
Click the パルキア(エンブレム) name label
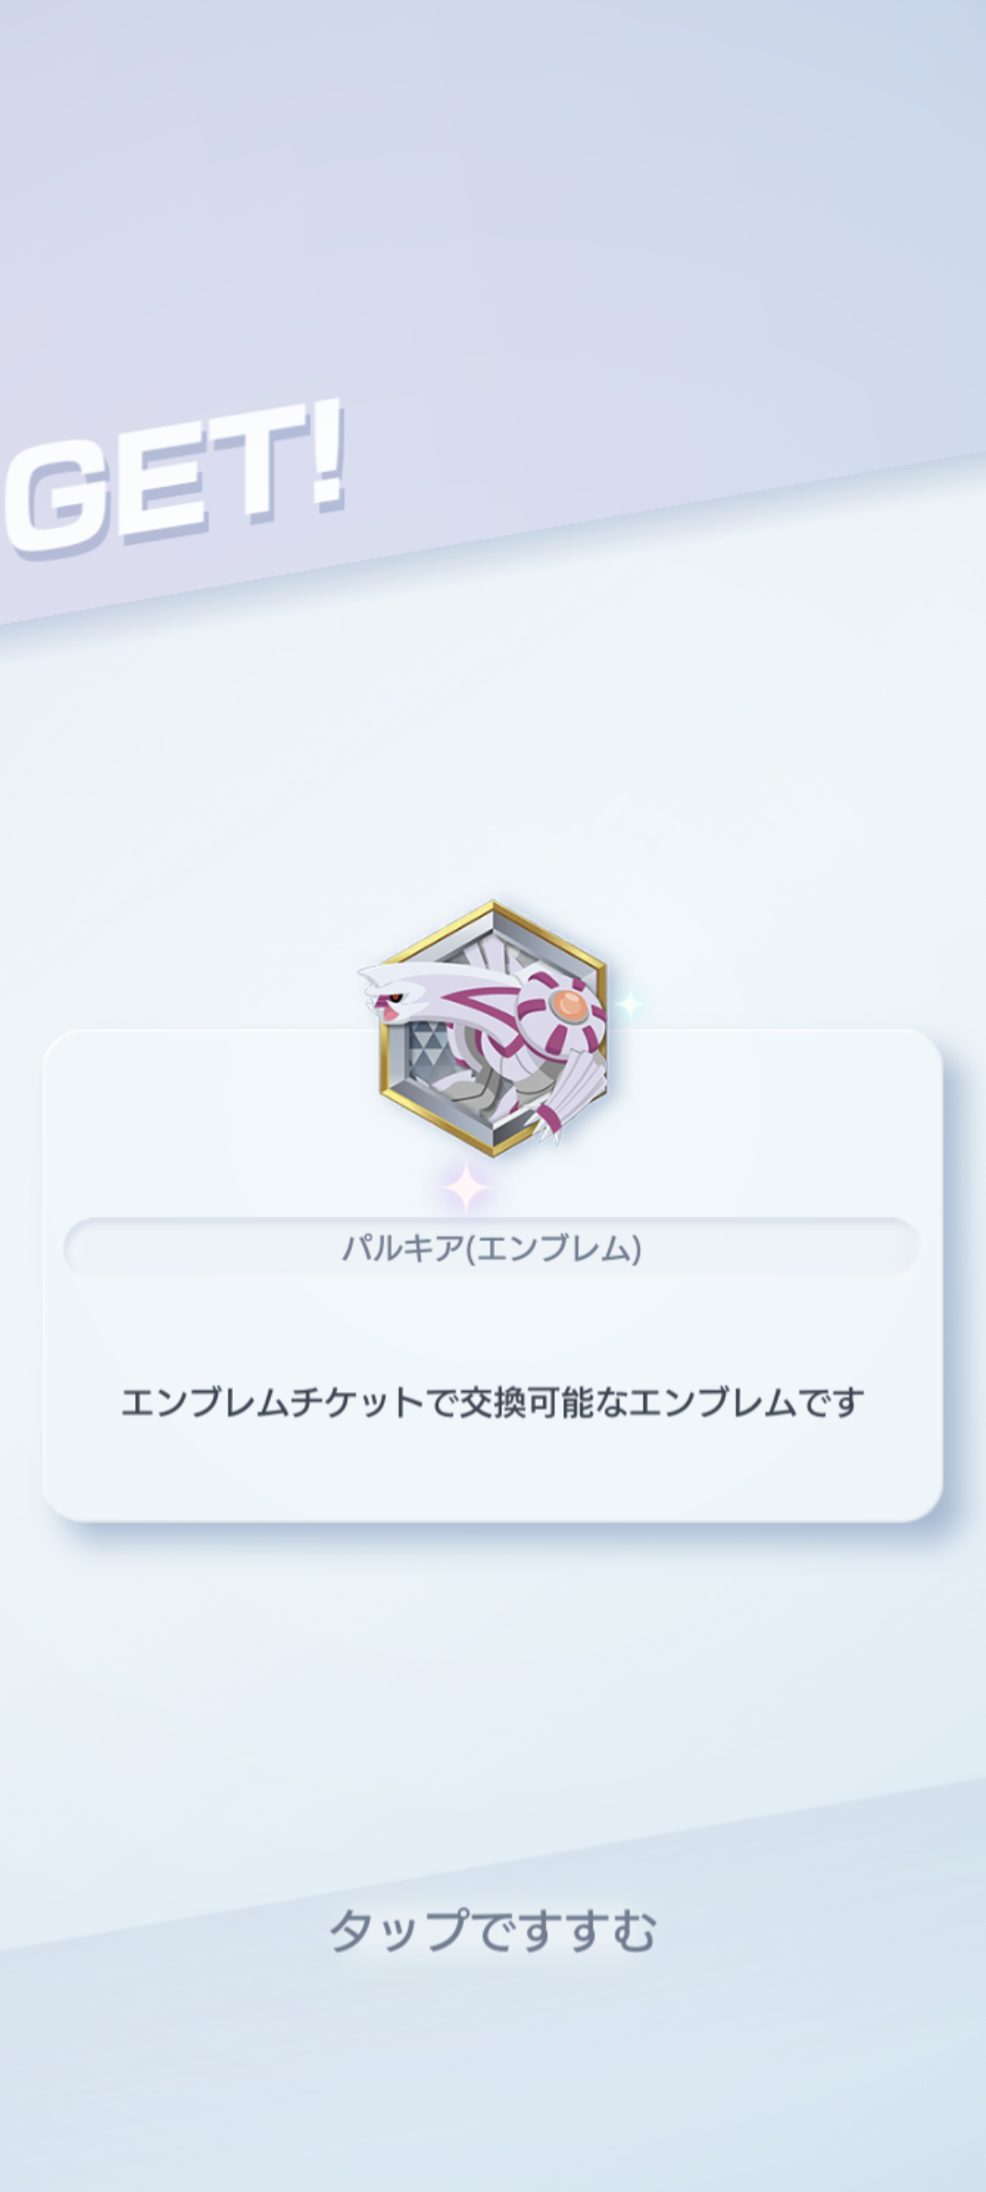point(492,1248)
